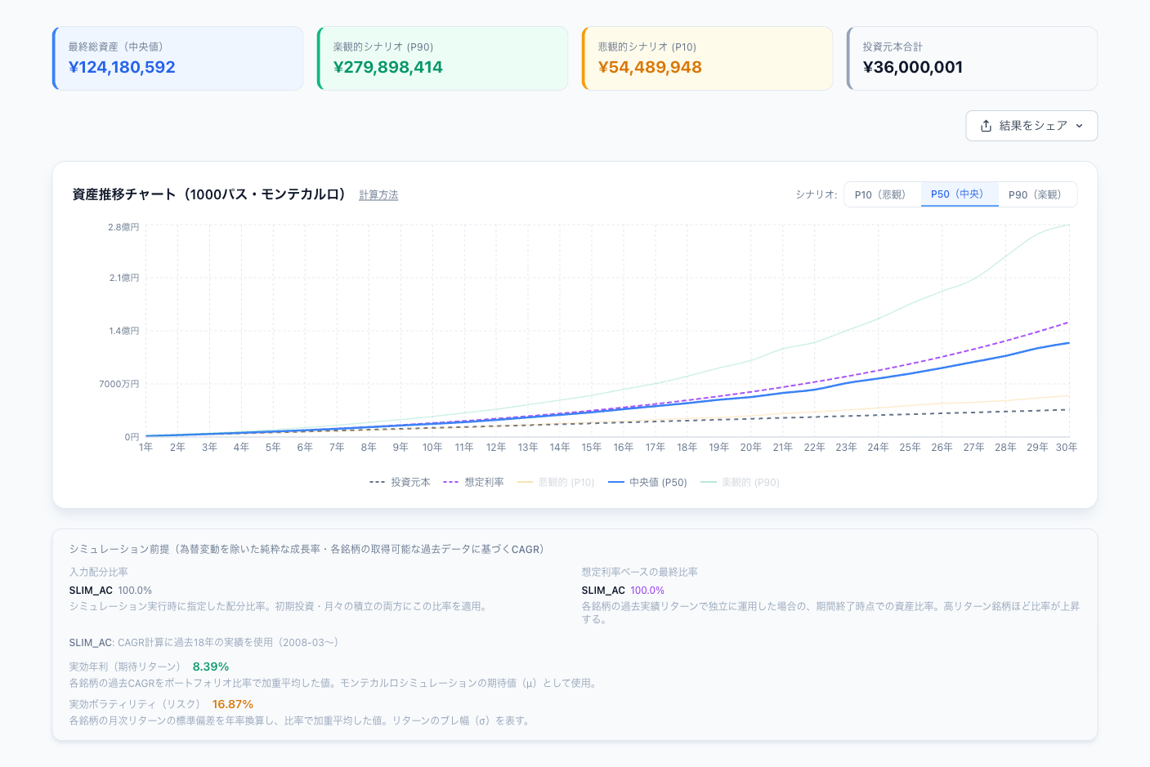Click the シミュレーション前提 section heading
The image size is (1150, 767).
pyautogui.click(x=307, y=549)
